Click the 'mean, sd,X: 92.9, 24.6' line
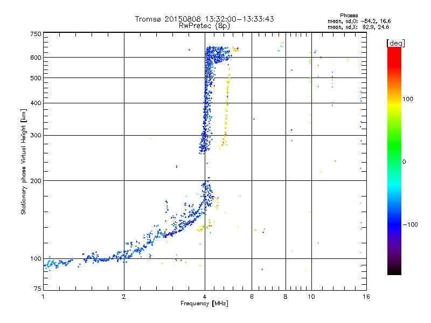The height and width of the screenshot is (323, 431). (x=358, y=27)
